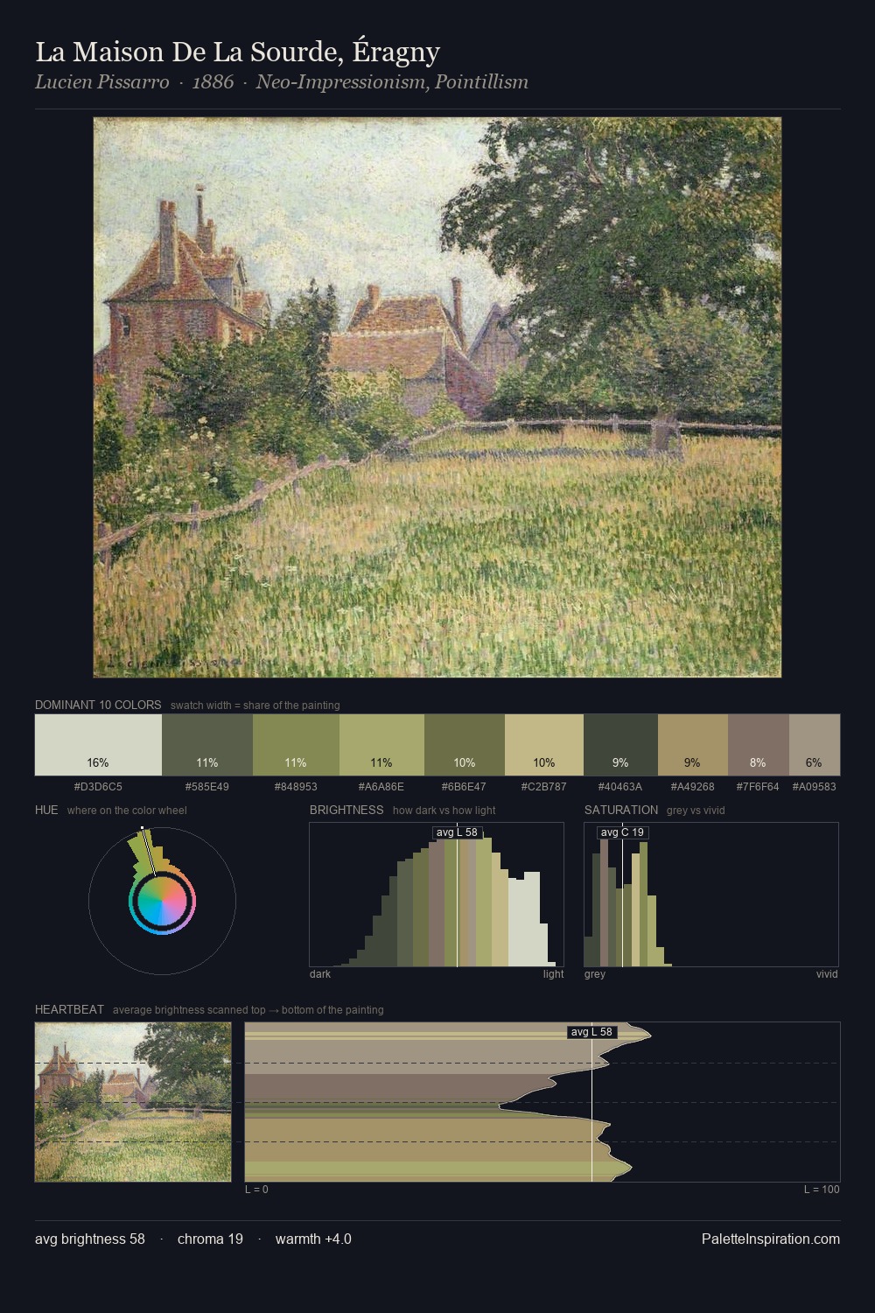Pick the #A6A86E swatch
The image size is (875, 1313).
tap(381, 745)
